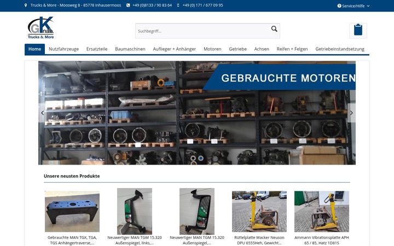Open the clipboard wish list icon
394x246 pixels.
point(358,30)
